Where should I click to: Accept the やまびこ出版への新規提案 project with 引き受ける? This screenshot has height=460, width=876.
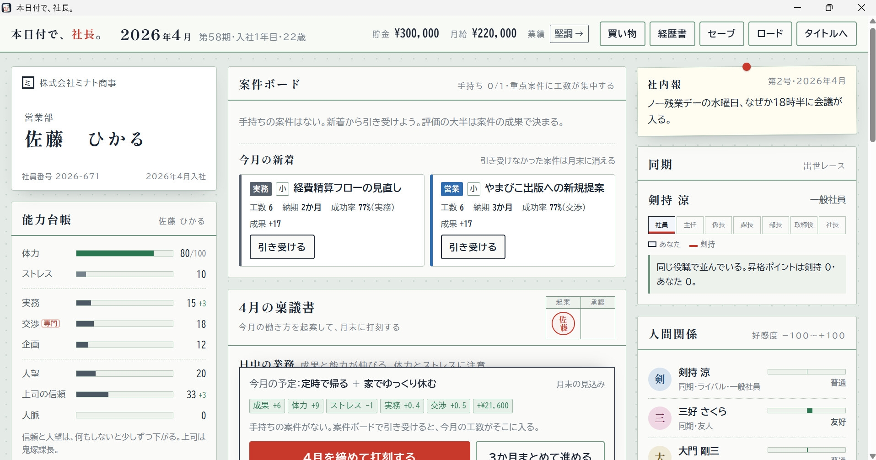(x=473, y=247)
